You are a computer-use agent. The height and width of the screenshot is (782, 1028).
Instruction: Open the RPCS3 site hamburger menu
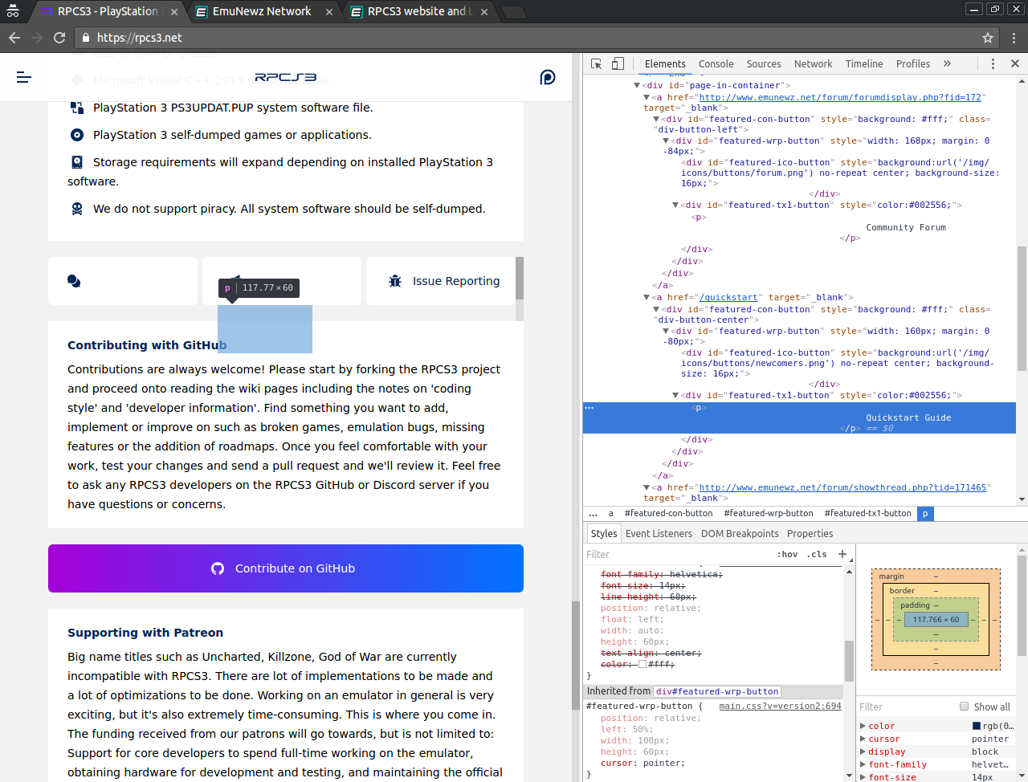click(24, 77)
